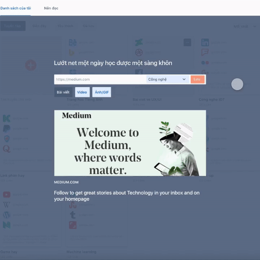The image size is (260, 260).
Task: Select the Bài viết content type
Action: coord(63,92)
